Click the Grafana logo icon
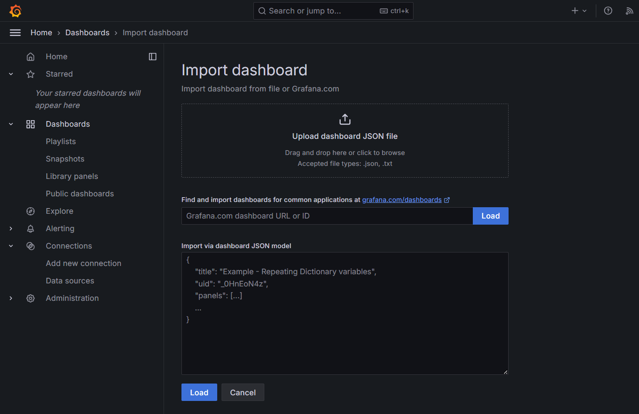Screen dimensions: 639x414 click(x=15, y=11)
